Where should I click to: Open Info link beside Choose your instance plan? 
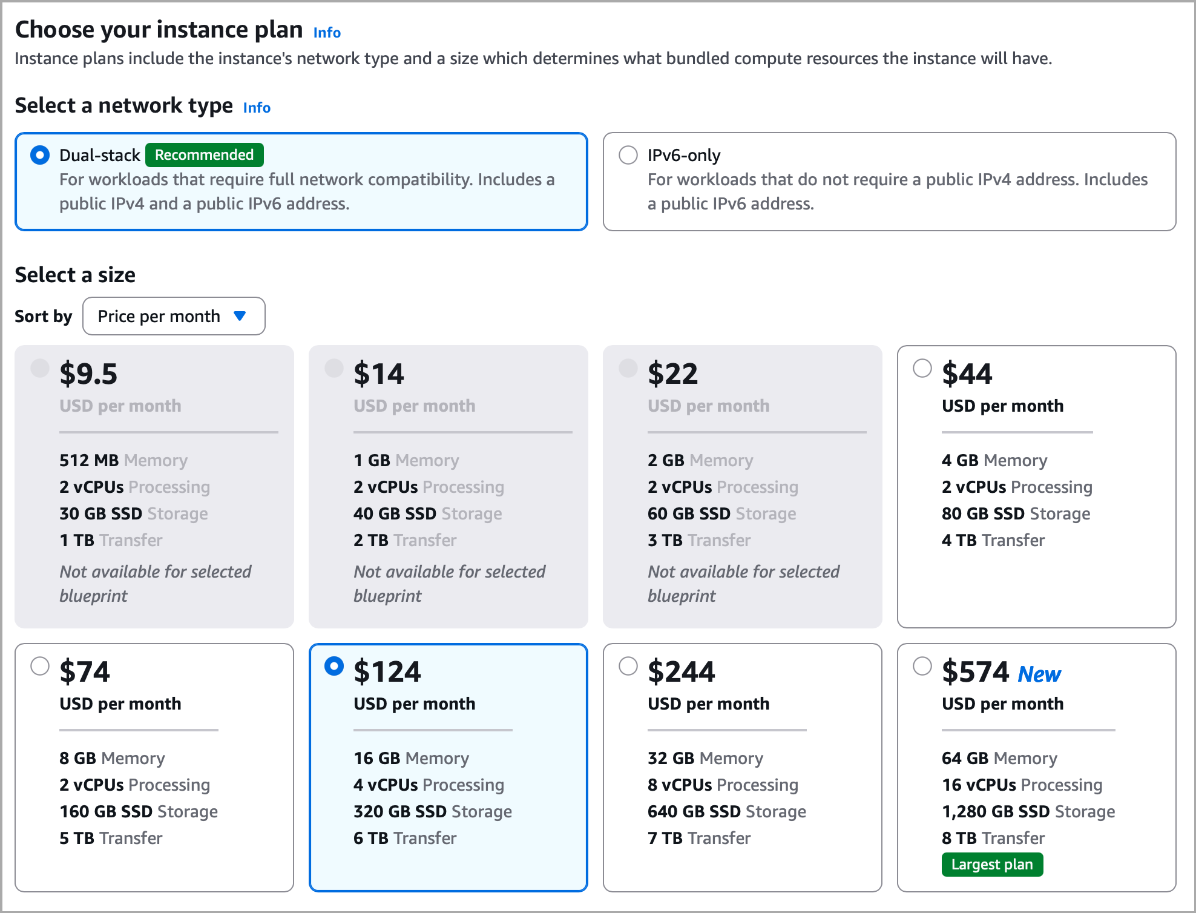(x=327, y=33)
